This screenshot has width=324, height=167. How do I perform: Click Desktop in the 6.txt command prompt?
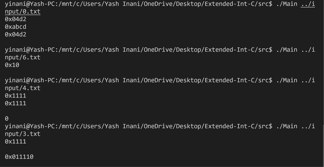188,50
